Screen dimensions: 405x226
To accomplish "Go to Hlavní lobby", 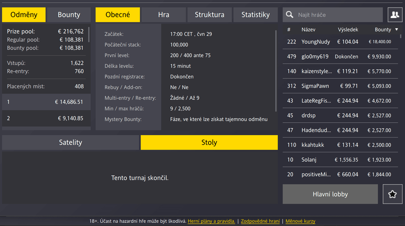I will coord(330,194).
